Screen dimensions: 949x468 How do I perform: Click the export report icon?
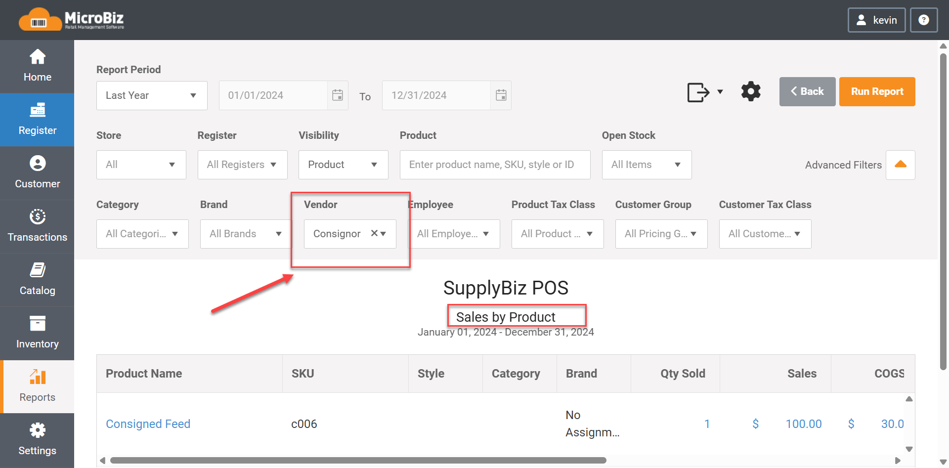[698, 92]
